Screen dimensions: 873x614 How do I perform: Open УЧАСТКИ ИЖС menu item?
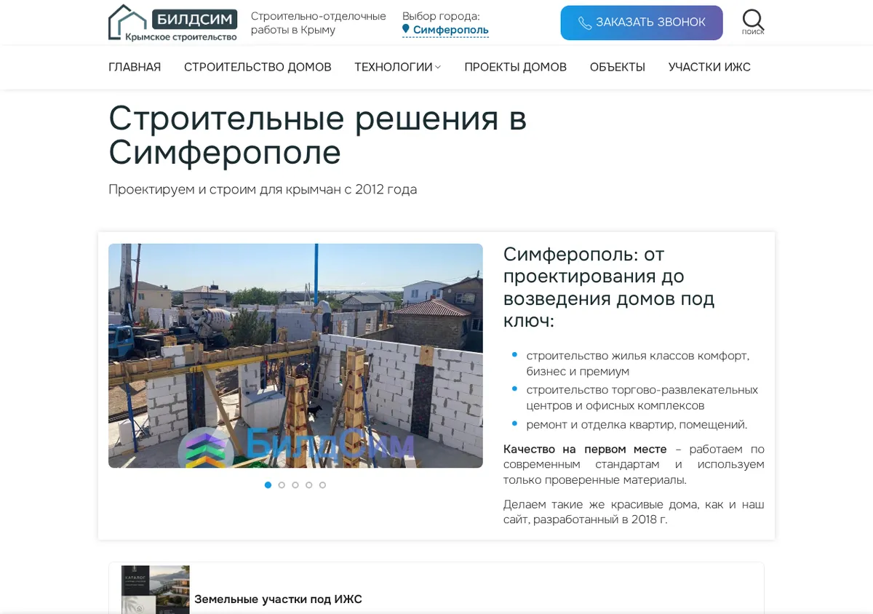709,67
